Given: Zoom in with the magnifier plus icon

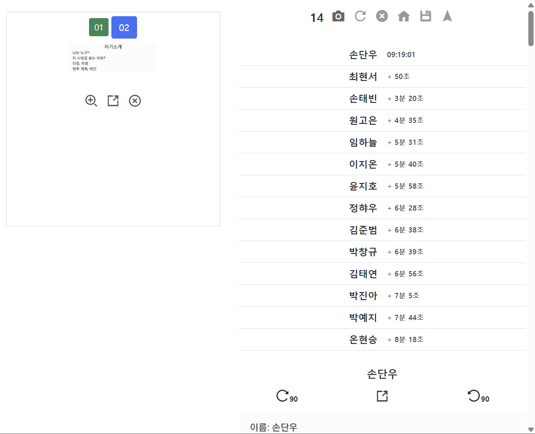Looking at the screenshot, I should [91, 101].
